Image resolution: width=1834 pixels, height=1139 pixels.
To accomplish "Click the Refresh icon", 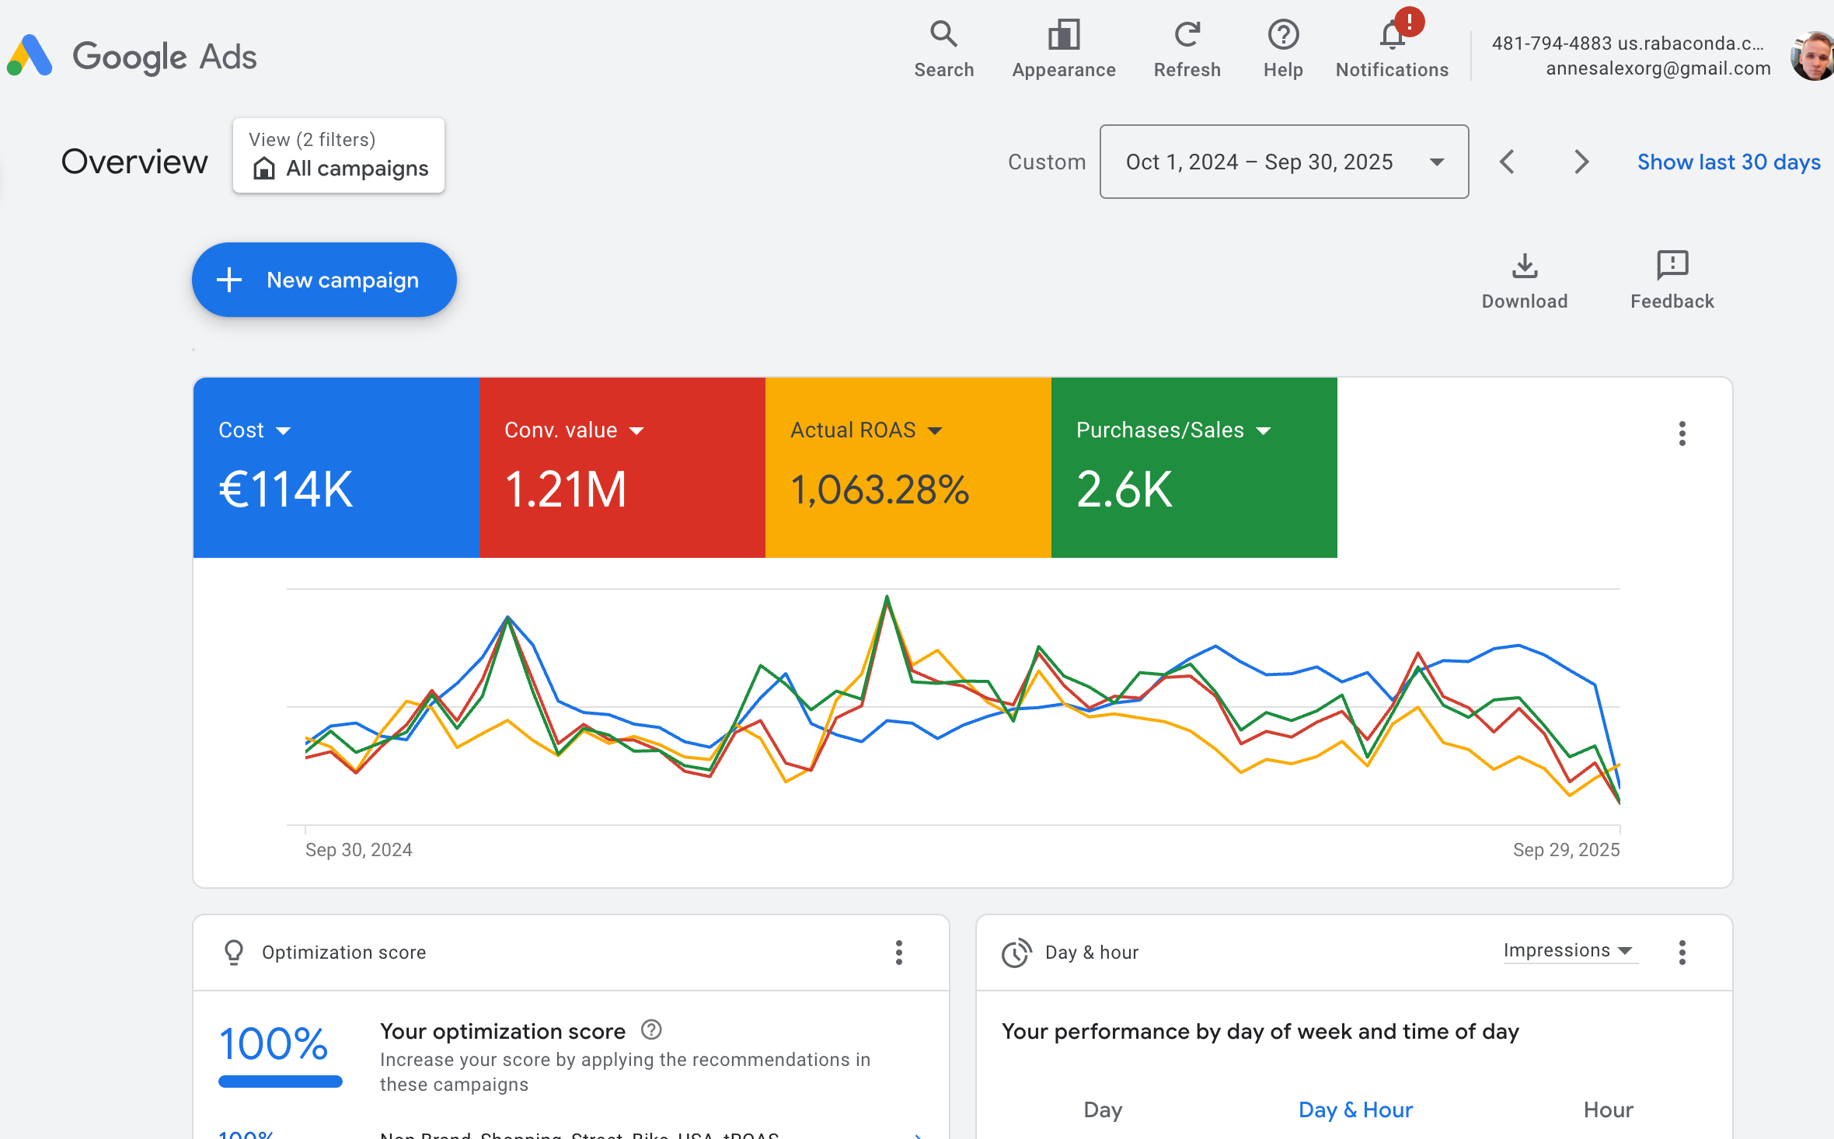I will (x=1187, y=35).
